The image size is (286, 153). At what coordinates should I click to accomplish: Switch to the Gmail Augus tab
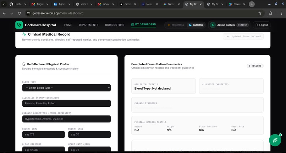click(40, 4)
